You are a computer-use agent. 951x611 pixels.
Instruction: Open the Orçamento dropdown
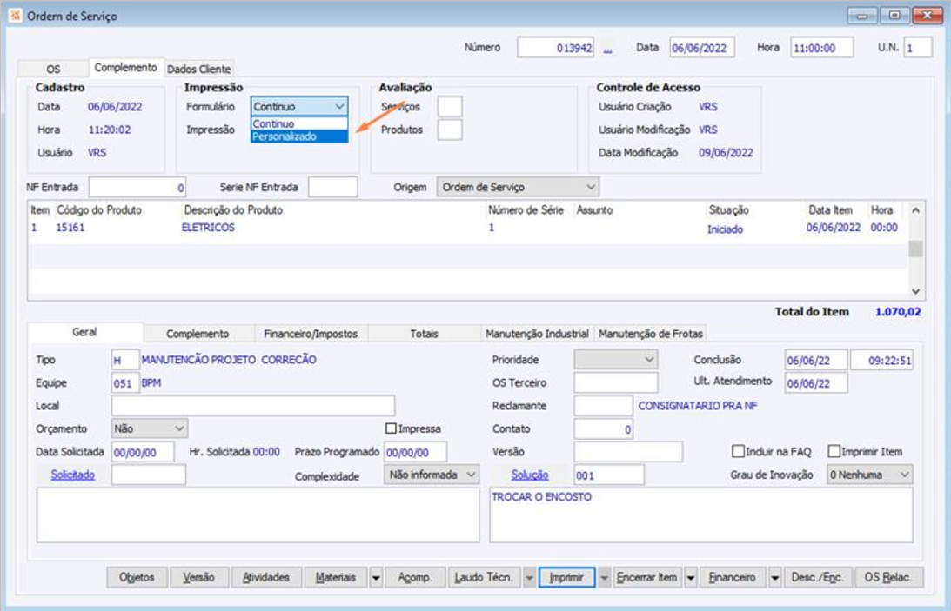coord(149,428)
